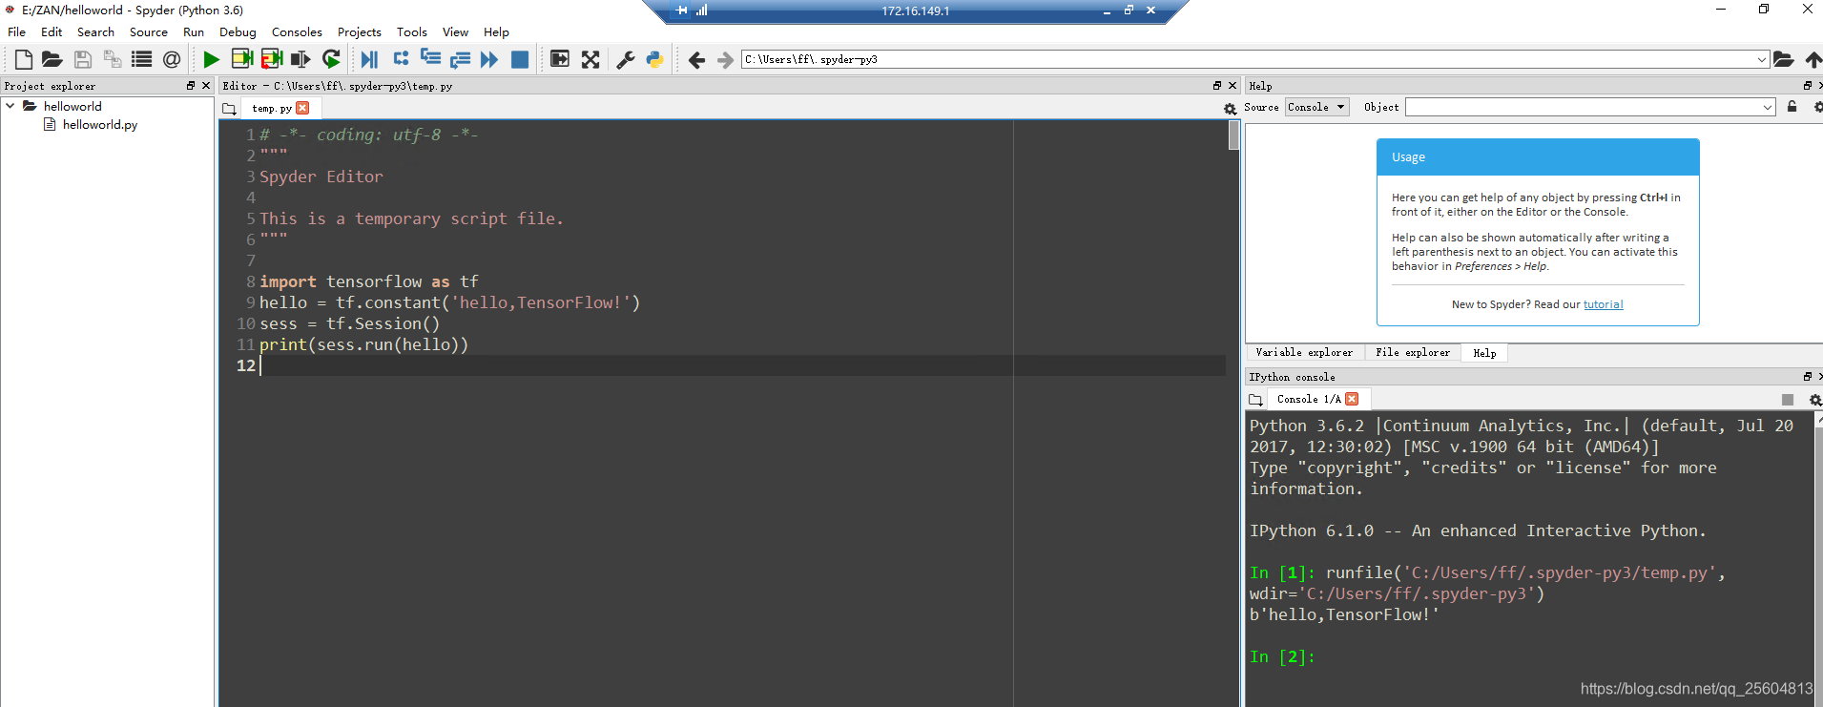This screenshot has height=707, width=1823.
Task: Close the temp.py editor tab
Action: tap(302, 108)
